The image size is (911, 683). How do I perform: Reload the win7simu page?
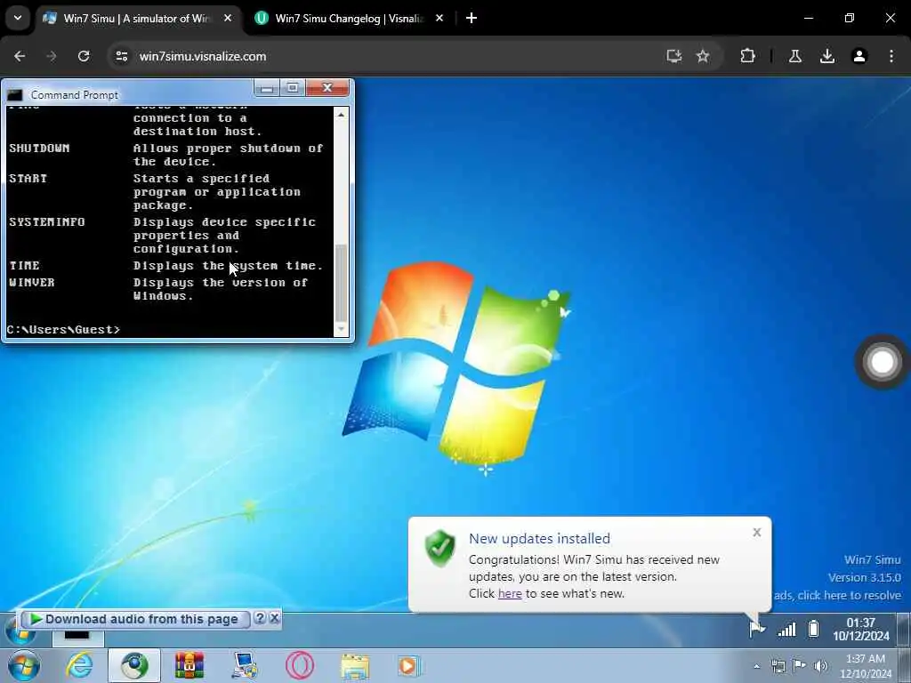[x=84, y=56]
